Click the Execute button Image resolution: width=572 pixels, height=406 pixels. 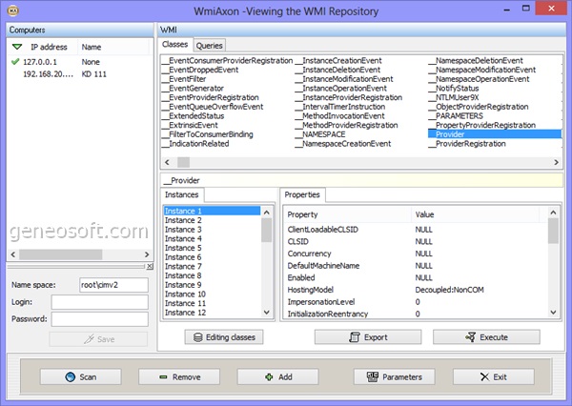tap(486, 337)
